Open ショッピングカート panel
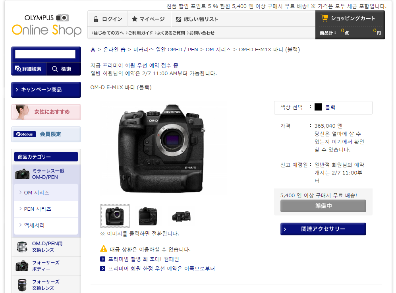Screen dimensions: 396x293 (x=350, y=25)
